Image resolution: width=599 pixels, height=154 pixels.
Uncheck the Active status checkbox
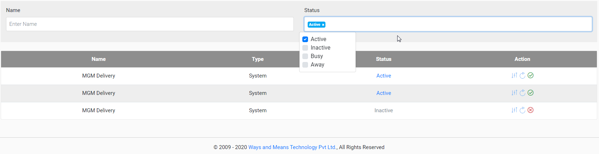click(x=305, y=39)
